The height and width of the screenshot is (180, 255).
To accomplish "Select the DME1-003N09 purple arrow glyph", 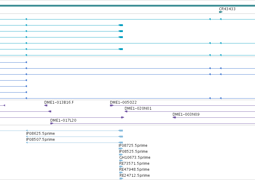I will coord(174,117).
